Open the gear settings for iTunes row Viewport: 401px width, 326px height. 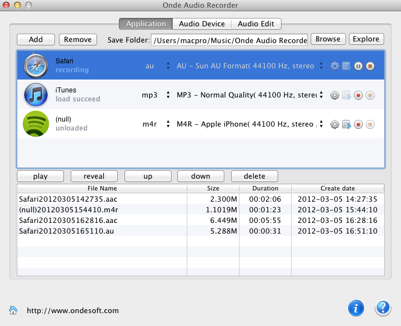(334, 95)
